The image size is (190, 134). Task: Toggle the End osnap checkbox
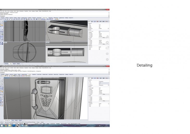click(1, 122)
